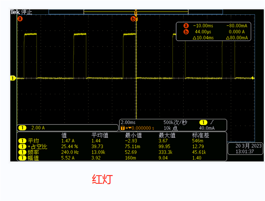Screen dimensions: 265x201
Task: Click the channel 1 badge for 频率 measurement
Action: (x=22, y=152)
